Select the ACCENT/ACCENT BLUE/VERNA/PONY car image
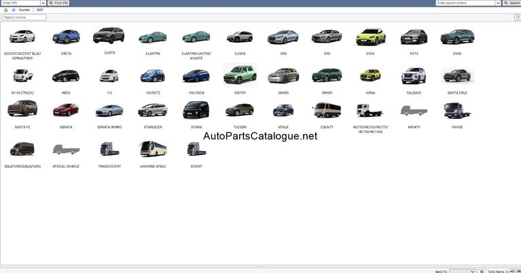The height and width of the screenshot is (273, 521). point(22,36)
